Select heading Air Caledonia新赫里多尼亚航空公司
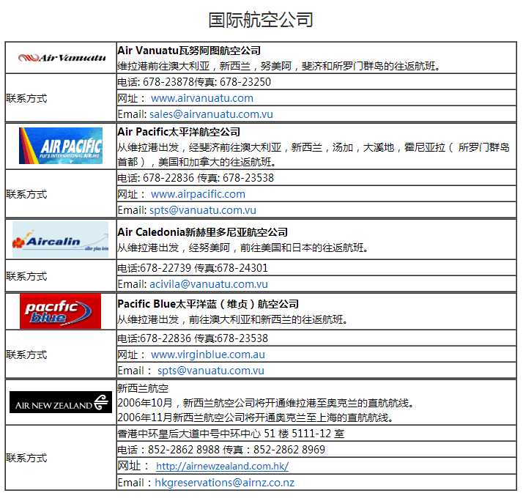523x501 pixels. pyautogui.click(x=202, y=232)
